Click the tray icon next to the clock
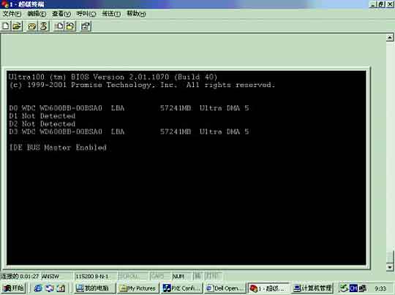Image resolution: width=395 pixels, height=295 pixels. pos(363,288)
